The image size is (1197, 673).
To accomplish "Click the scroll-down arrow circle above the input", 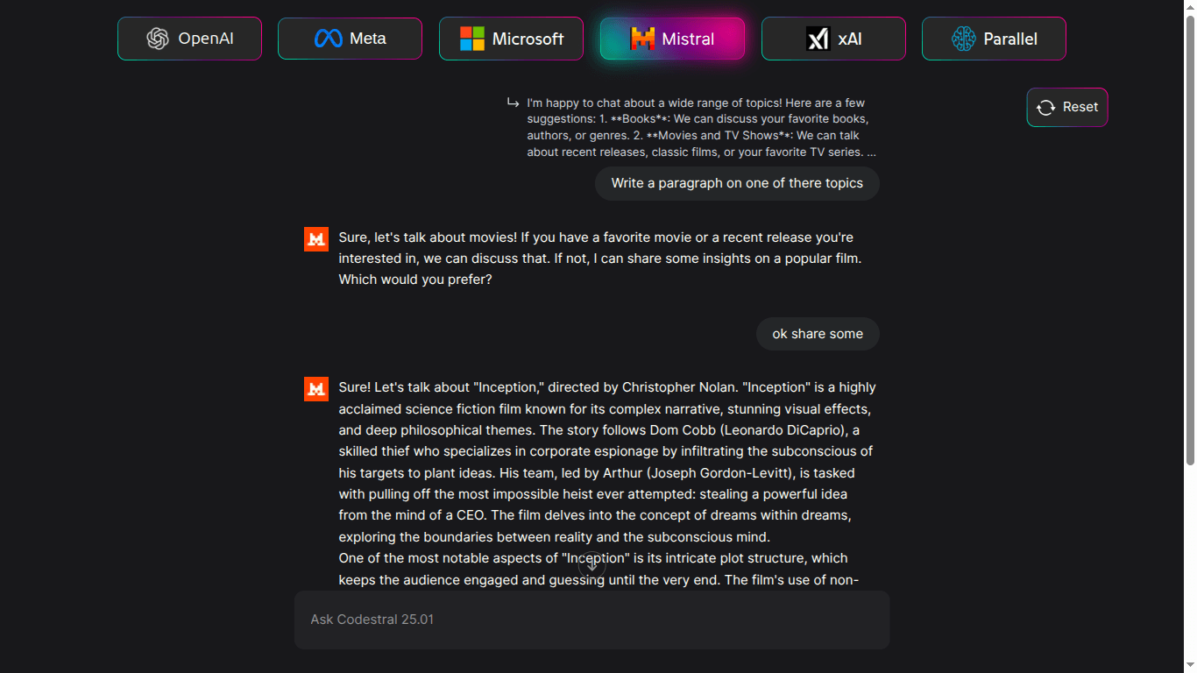I will coord(591,565).
